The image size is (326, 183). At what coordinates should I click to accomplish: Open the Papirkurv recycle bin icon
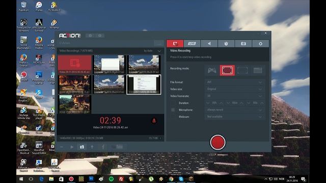coord(24,7)
